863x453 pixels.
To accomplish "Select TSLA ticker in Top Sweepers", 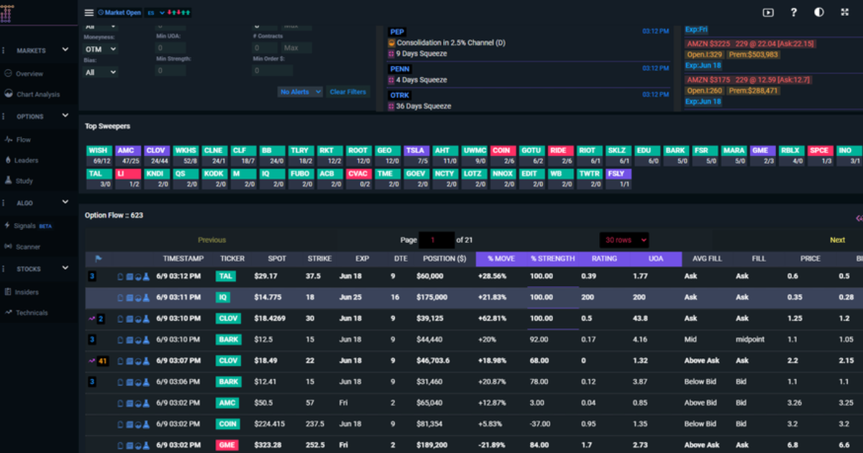I will pyautogui.click(x=415, y=151).
